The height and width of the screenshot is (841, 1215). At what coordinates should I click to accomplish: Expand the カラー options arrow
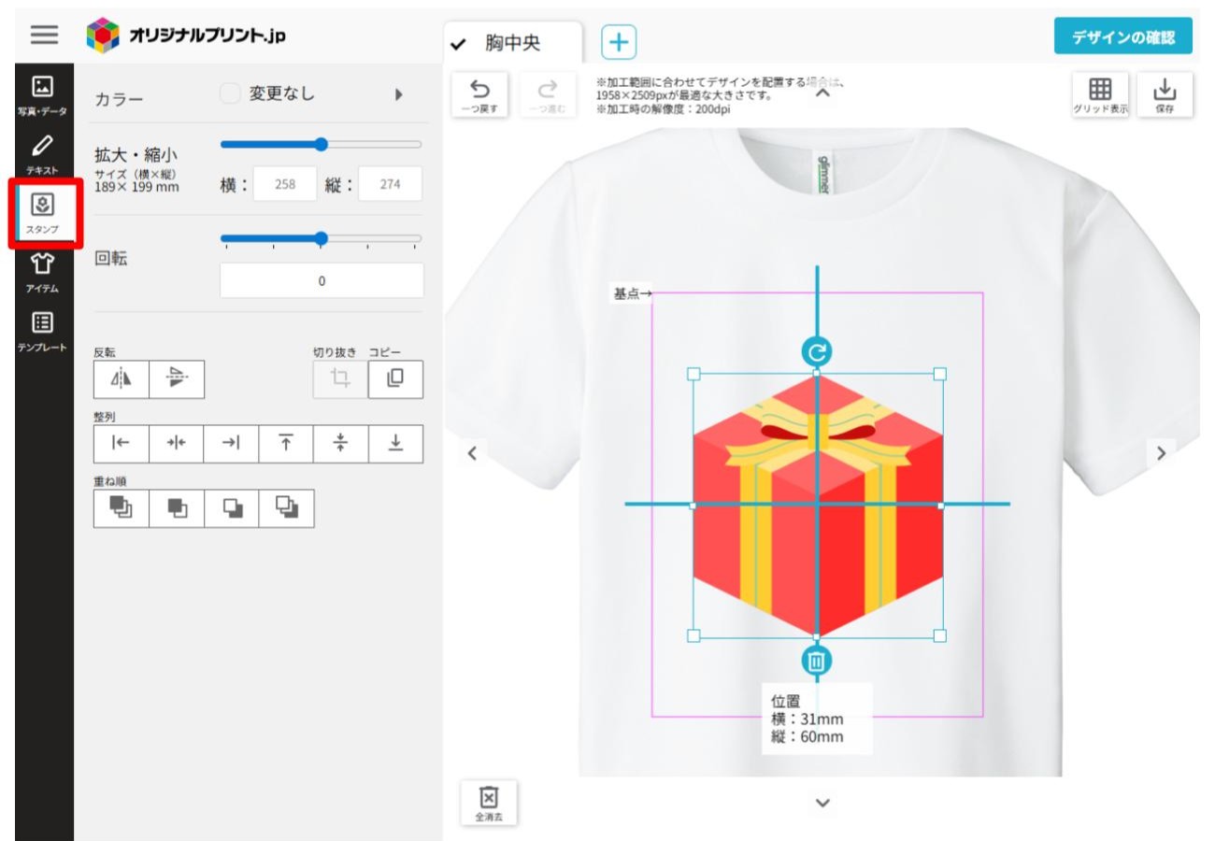coord(400,94)
